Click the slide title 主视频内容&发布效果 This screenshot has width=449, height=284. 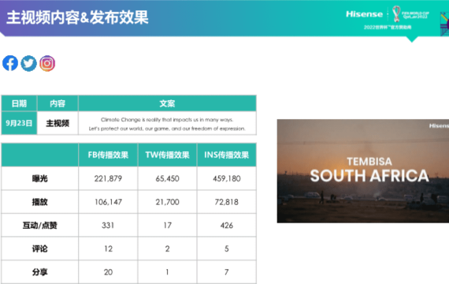(x=77, y=17)
